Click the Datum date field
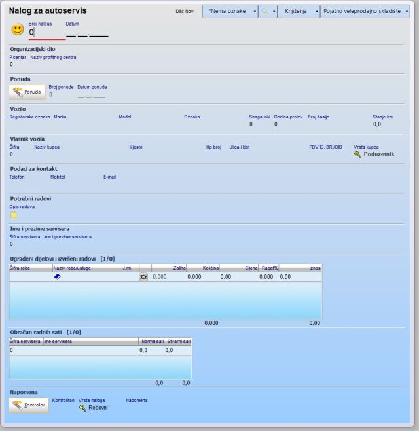Image resolution: width=419 pixels, height=432 pixels. click(x=87, y=33)
